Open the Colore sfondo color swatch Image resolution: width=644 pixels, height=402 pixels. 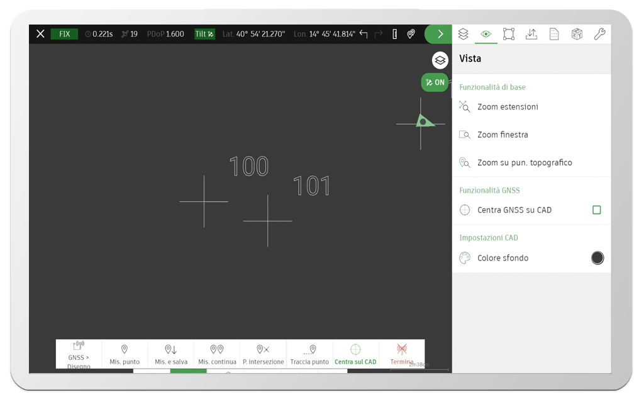pos(597,258)
